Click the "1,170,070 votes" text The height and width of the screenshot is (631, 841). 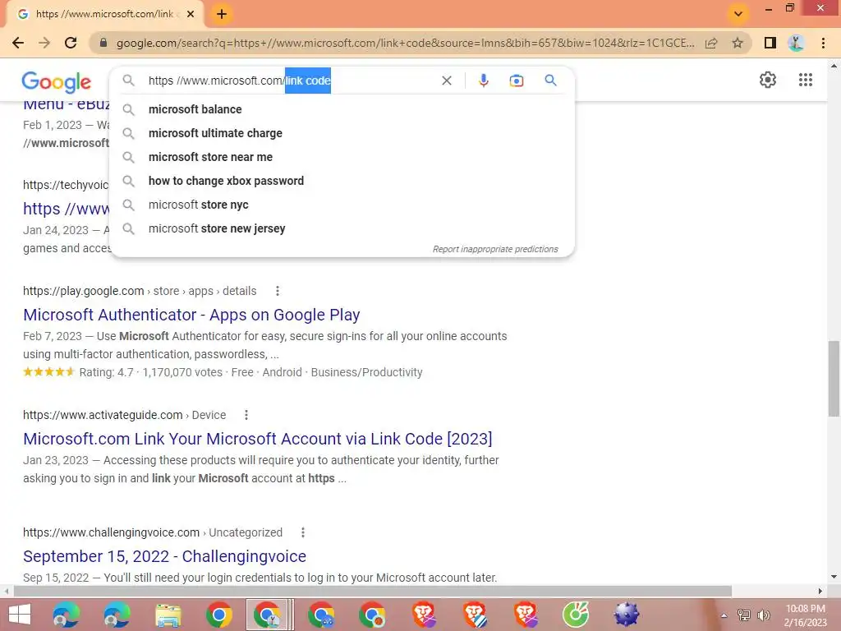click(x=182, y=372)
